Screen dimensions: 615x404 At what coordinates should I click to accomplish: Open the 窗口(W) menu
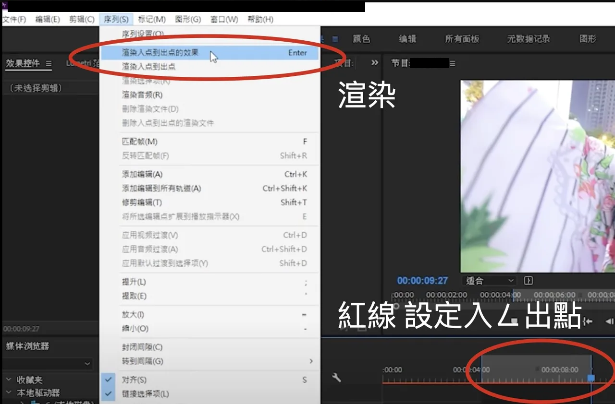point(224,19)
